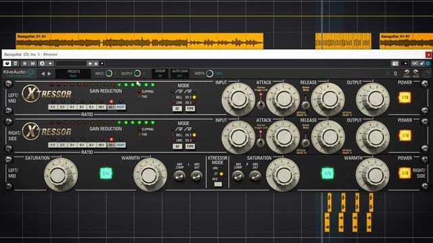The image size is (433, 243).
Task: Select 20:1 ratio on Left/Mid unit
Action: (111, 107)
